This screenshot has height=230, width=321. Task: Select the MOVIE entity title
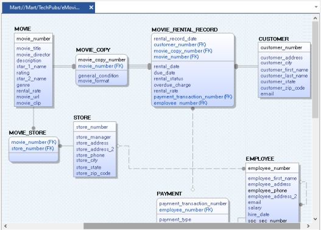click(23, 29)
